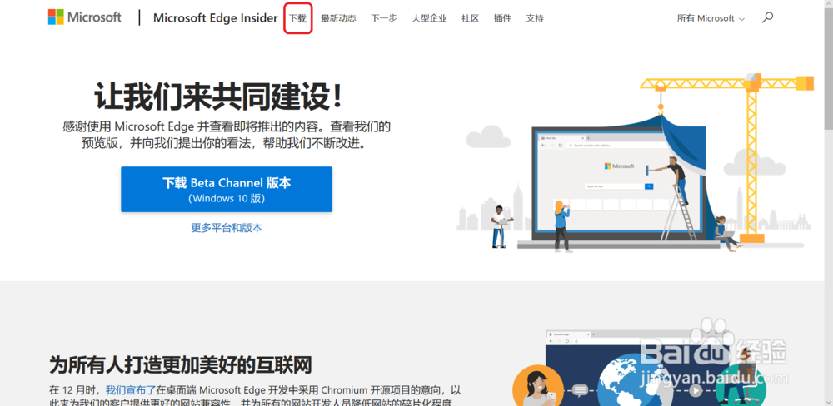
Task: Click the page vertical scrollbar thumb
Action: coord(828,69)
